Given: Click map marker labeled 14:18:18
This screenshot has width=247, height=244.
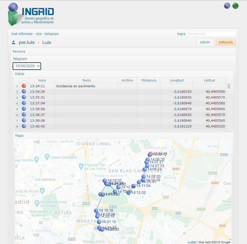Looking at the screenshot, I should [x=96, y=210].
